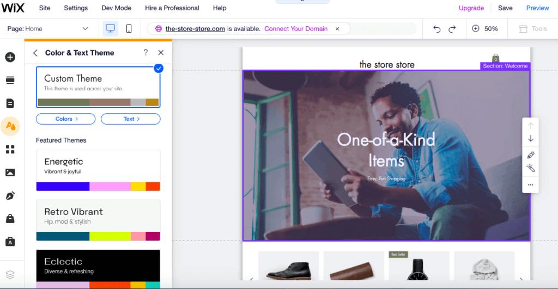Click the Custom Theme blue checkmark
Image resolution: width=558 pixels, height=289 pixels.
159,68
